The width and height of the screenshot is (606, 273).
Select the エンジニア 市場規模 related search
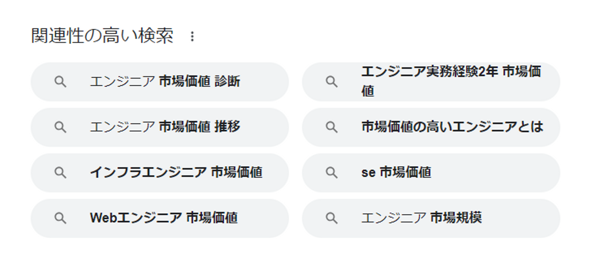421,218
